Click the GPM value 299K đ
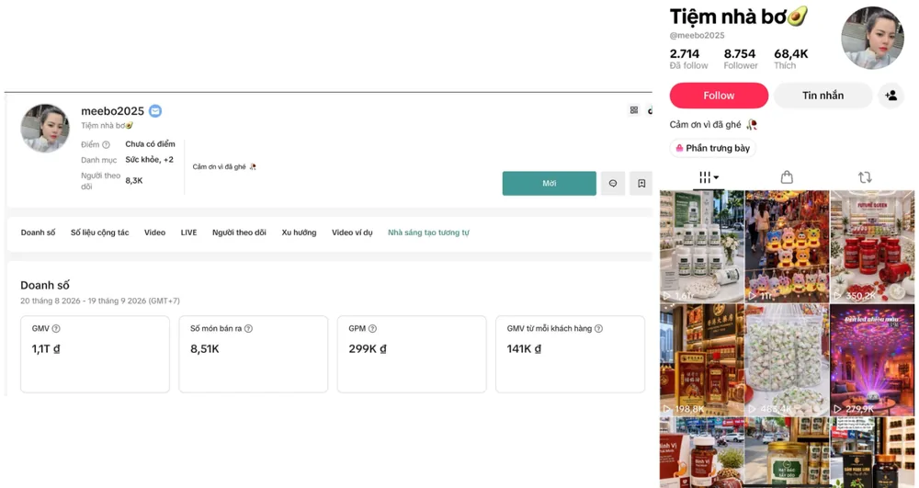Screen dimensions: 919x488 click(x=368, y=348)
